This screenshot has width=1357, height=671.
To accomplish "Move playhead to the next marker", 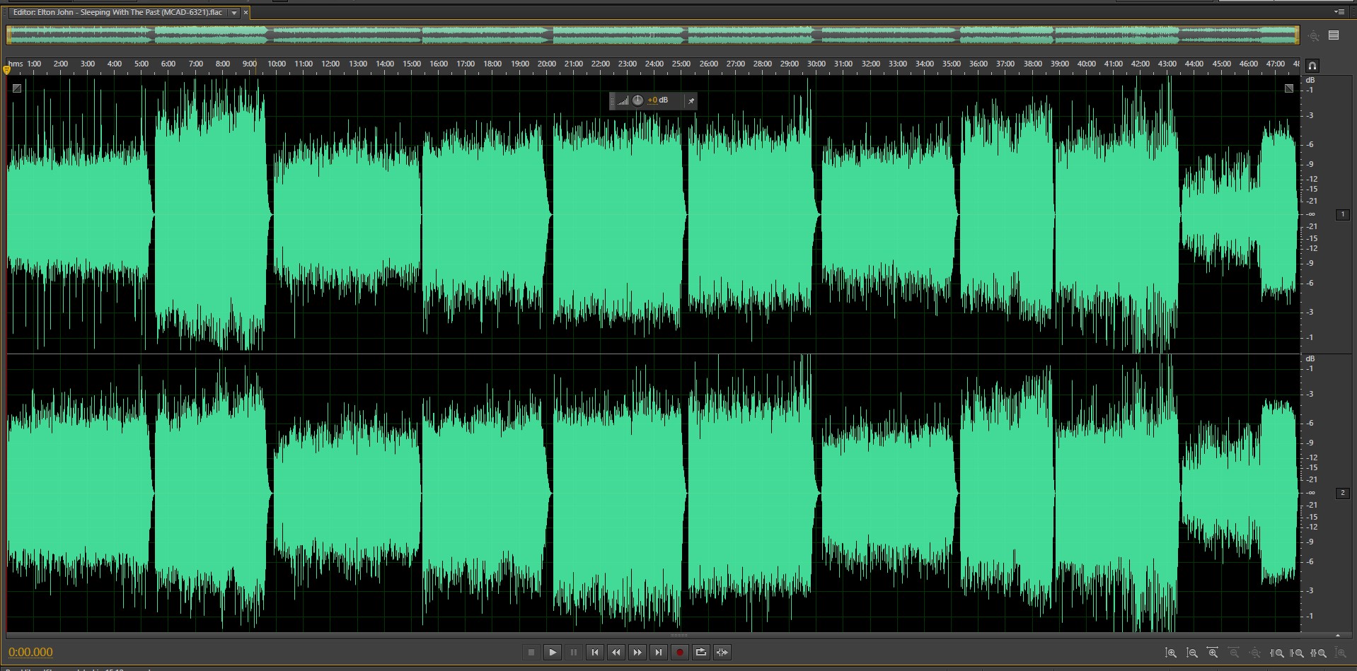I will [x=659, y=652].
